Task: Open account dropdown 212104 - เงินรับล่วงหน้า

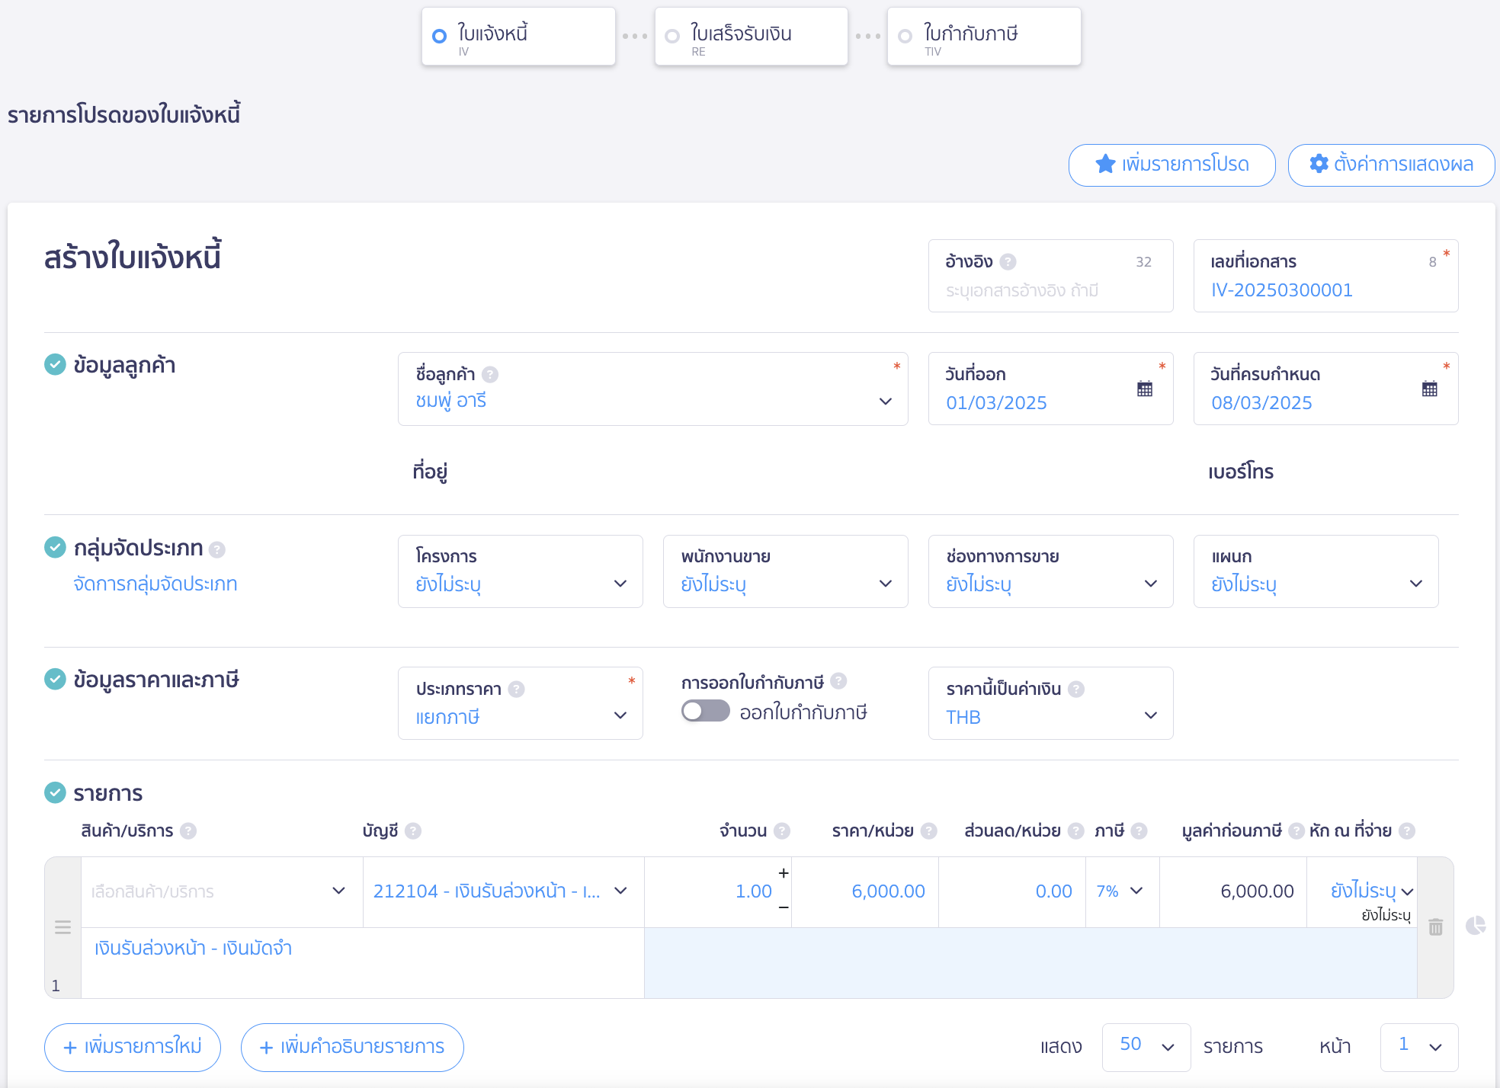Action: click(x=503, y=891)
